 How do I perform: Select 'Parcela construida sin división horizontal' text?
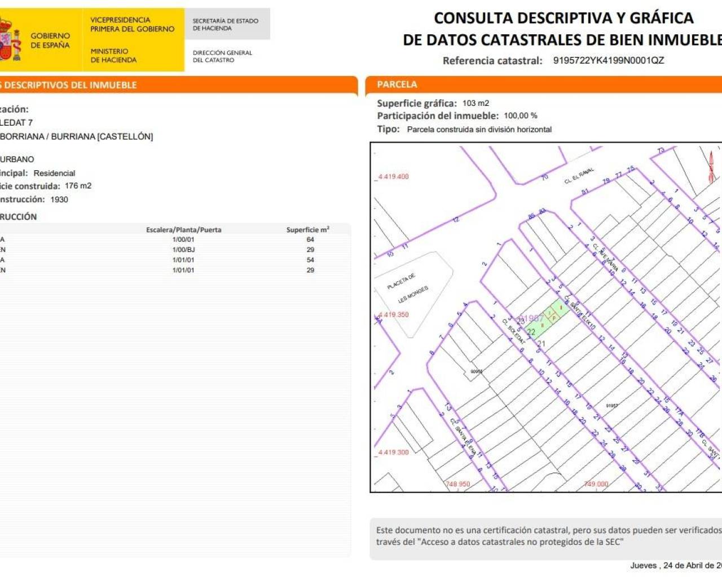point(479,130)
